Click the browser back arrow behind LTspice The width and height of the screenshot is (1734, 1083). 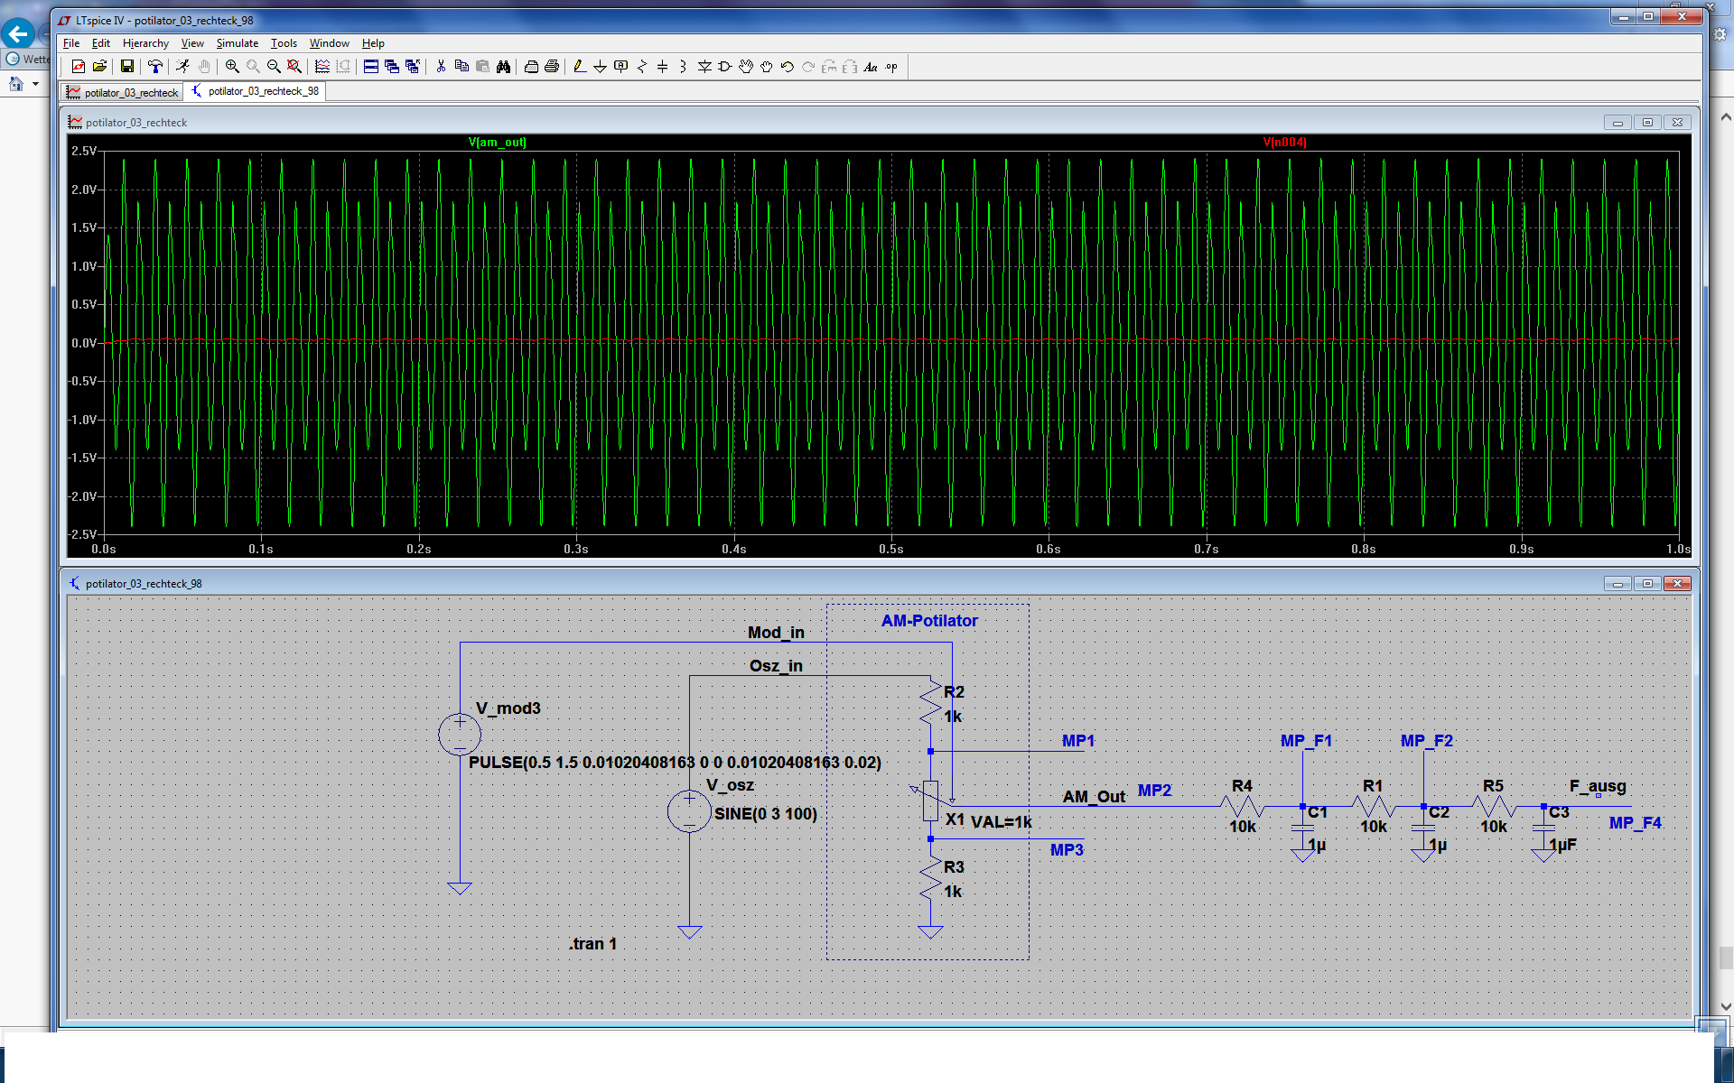[x=17, y=34]
